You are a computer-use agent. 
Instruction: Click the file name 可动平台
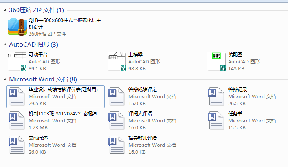[38, 54]
